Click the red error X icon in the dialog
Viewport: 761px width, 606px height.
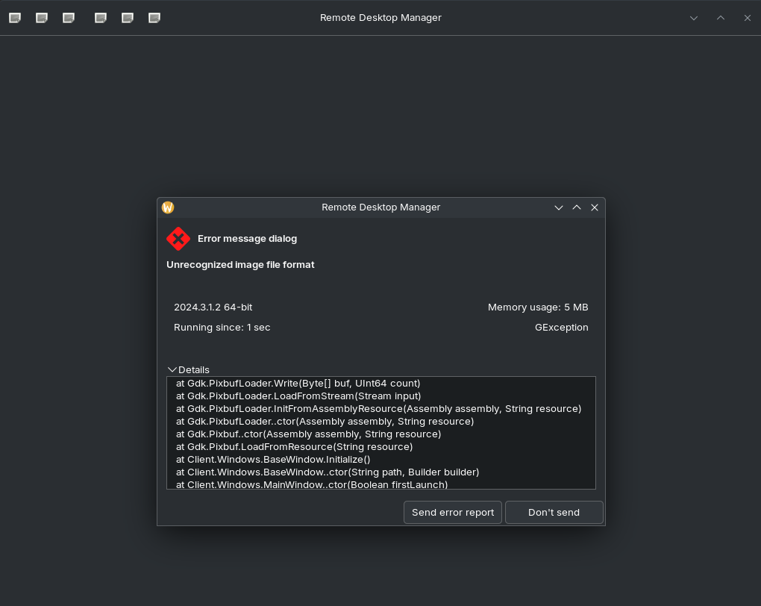pyautogui.click(x=178, y=238)
